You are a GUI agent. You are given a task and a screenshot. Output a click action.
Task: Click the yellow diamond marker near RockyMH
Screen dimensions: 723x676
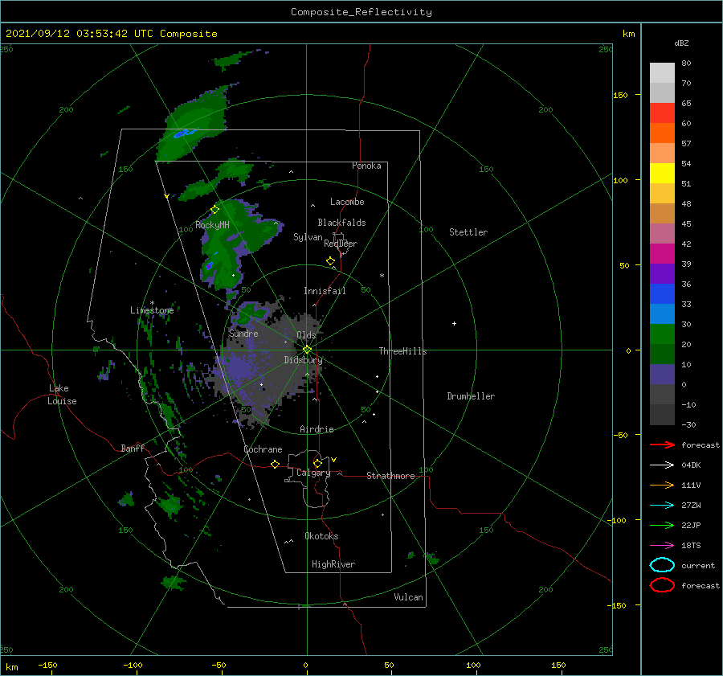[214, 210]
